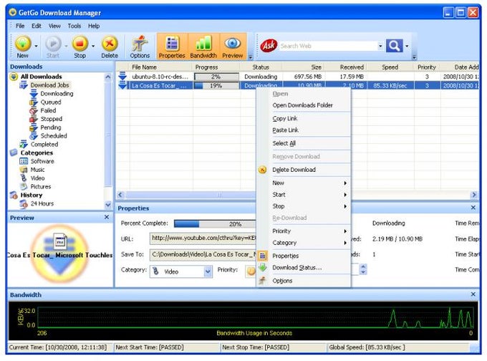
Task: Expand the Category submenu in context menu
Action: (304, 243)
